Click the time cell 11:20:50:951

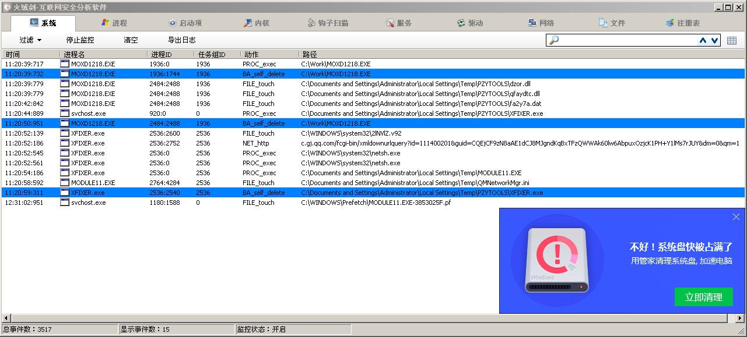[x=24, y=123]
